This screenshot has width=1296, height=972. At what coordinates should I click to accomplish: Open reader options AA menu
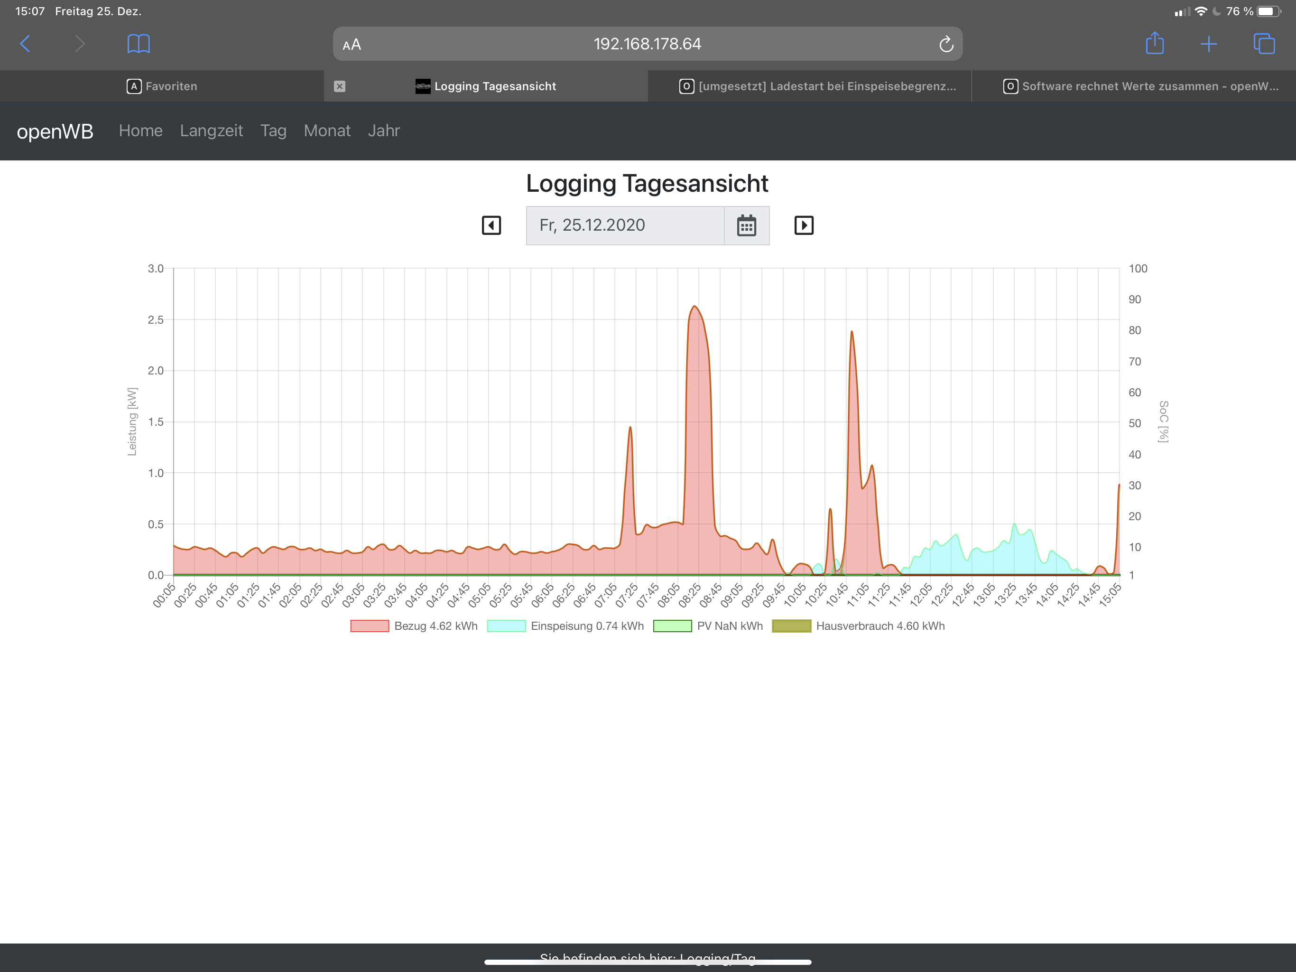tap(352, 45)
